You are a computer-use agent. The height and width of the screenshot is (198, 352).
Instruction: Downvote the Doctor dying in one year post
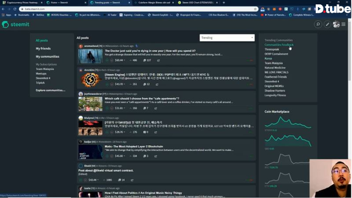pyautogui.click(x=112, y=61)
